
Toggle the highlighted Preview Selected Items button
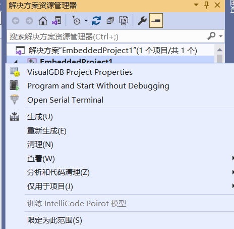156,21
